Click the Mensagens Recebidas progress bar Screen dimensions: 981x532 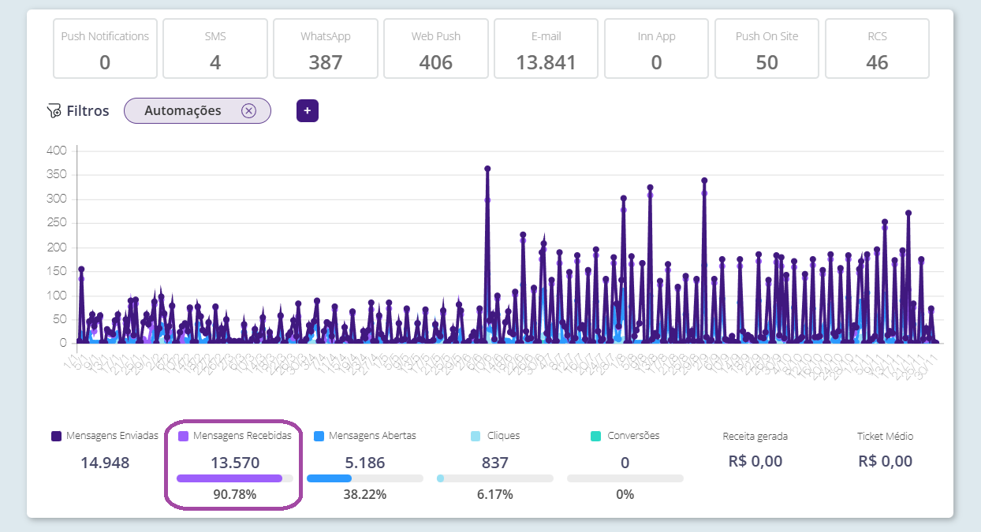coord(234,478)
